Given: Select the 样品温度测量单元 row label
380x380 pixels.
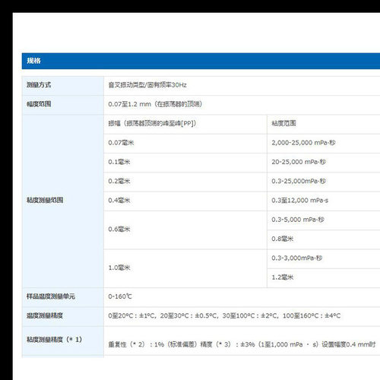Looking at the screenshot, I should click(x=51, y=296).
